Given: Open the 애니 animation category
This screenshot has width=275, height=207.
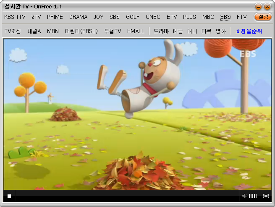Looking at the screenshot, I should (x=192, y=31).
